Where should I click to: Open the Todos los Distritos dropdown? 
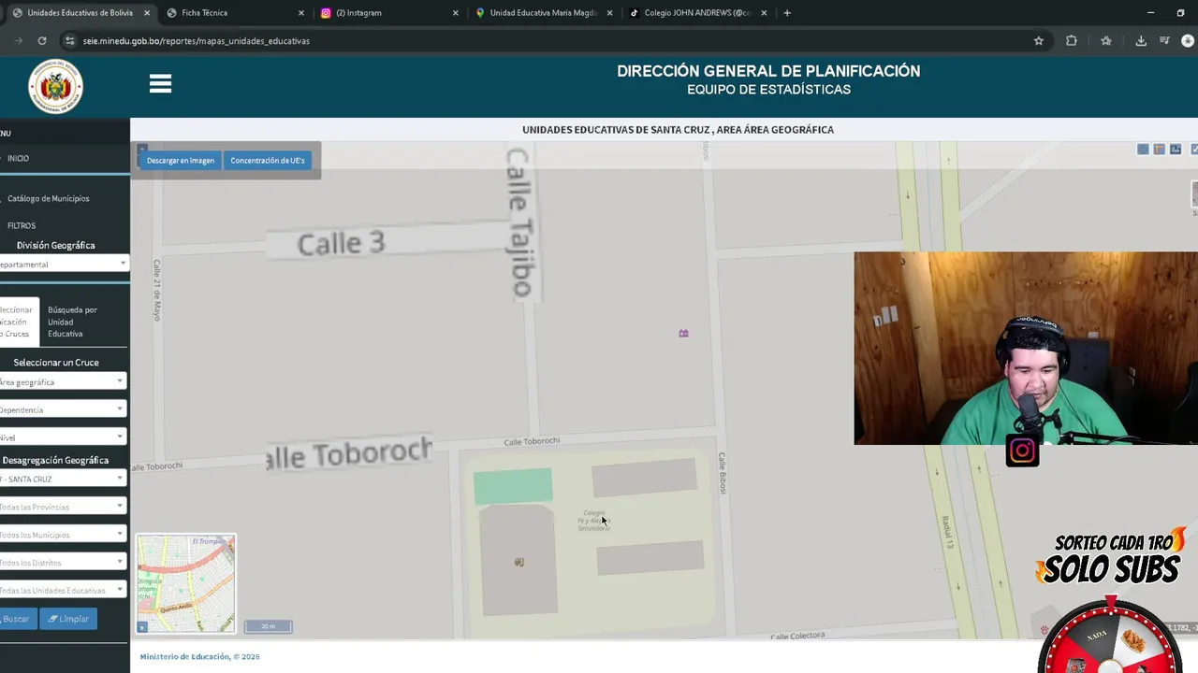pos(63,563)
